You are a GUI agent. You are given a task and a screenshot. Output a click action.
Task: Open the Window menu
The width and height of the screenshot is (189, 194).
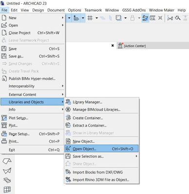tap(112, 10)
